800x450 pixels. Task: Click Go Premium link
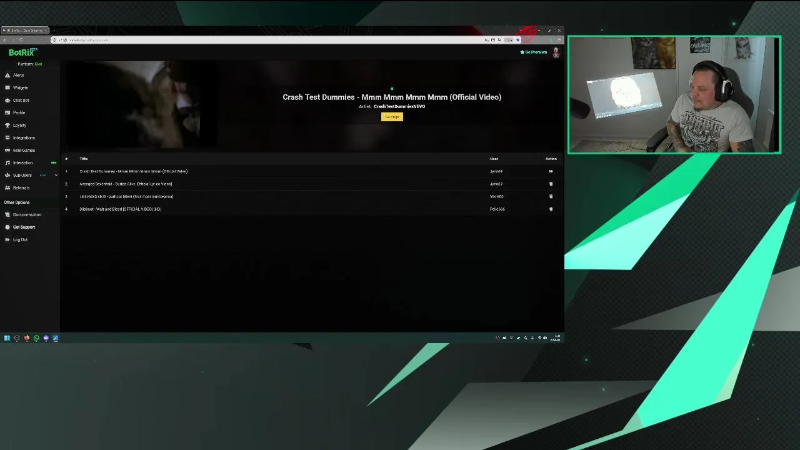534,52
